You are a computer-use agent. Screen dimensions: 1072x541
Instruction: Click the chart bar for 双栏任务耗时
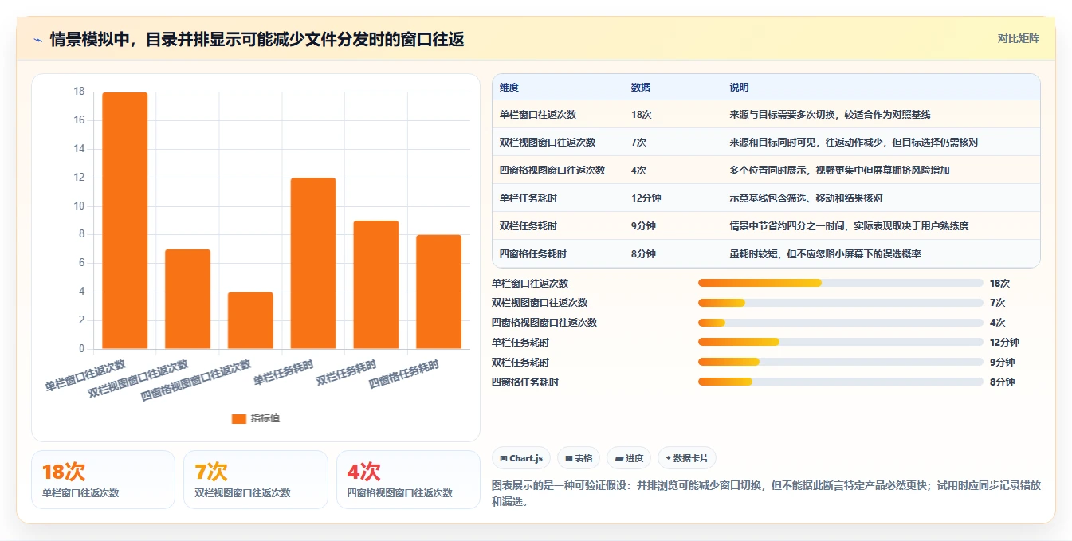click(x=376, y=284)
